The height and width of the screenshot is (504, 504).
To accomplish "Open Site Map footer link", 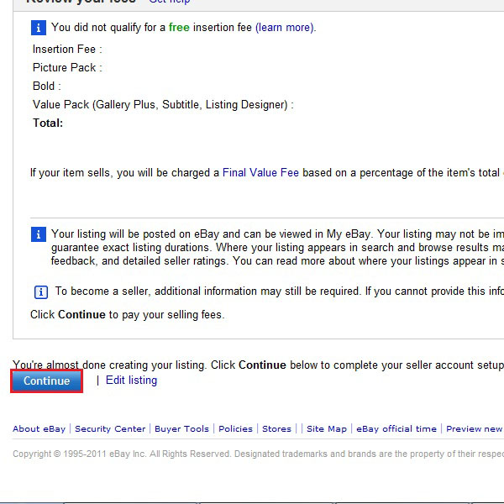I will point(327,428).
